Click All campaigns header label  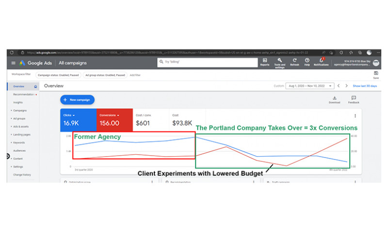[73, 63]
